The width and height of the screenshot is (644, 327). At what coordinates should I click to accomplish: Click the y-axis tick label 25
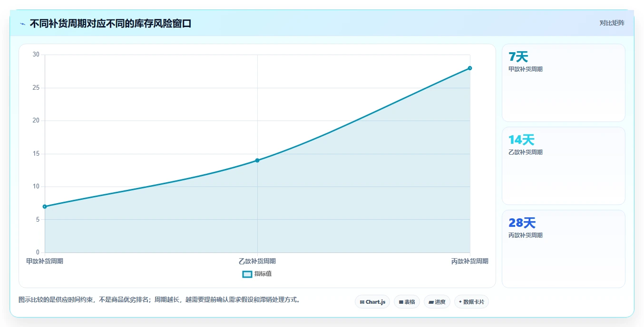[36, 88]
